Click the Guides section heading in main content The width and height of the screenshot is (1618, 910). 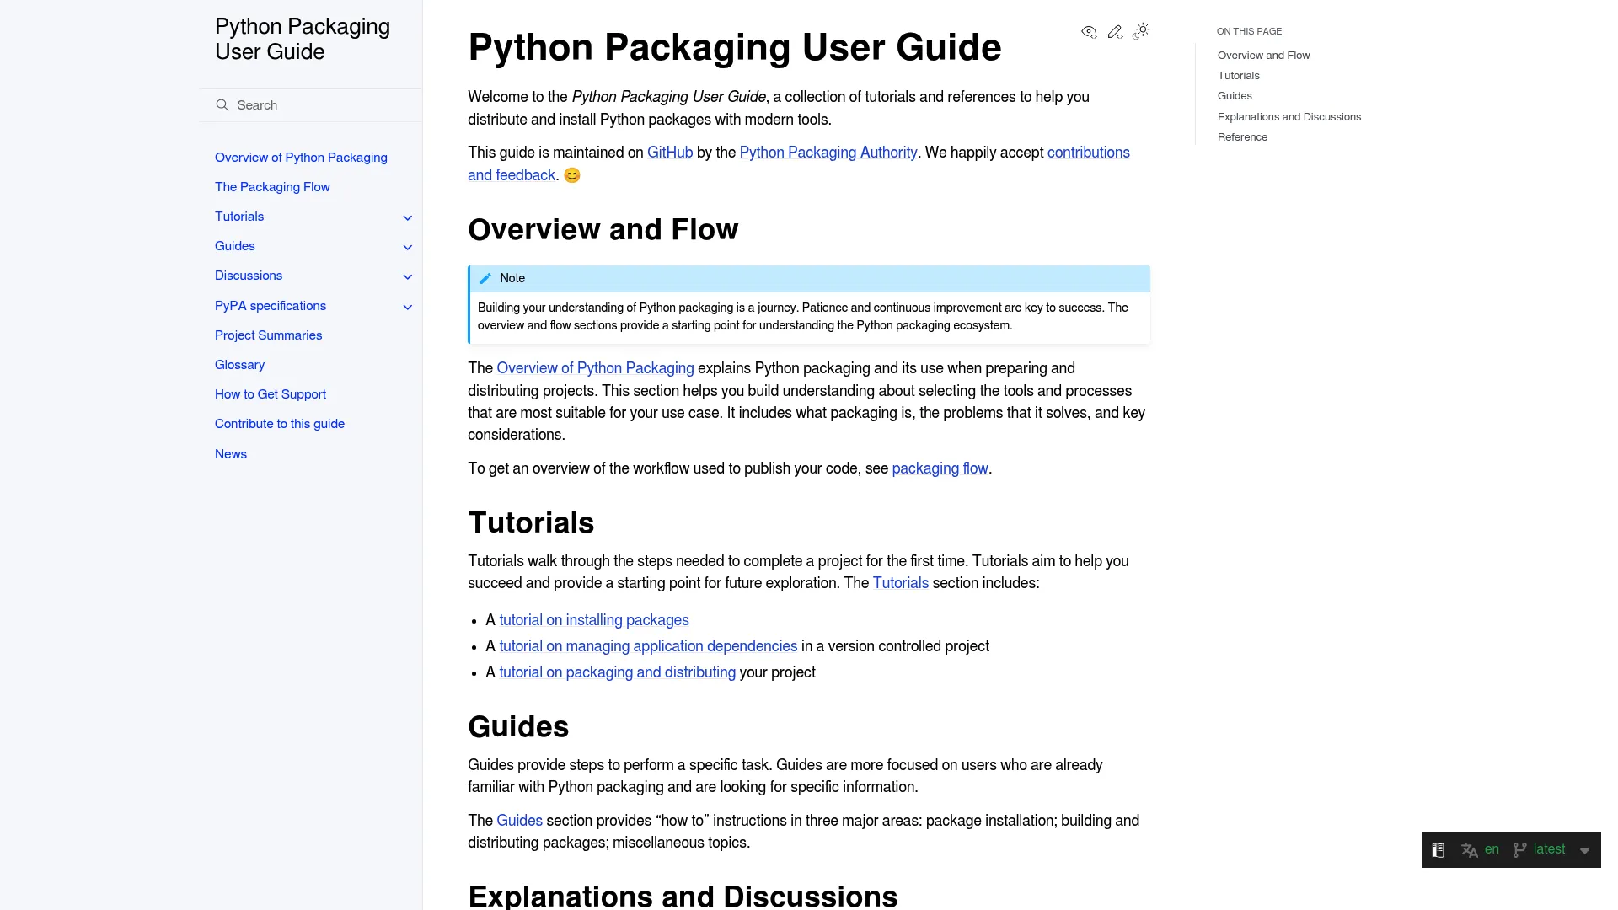pos(518,726)
